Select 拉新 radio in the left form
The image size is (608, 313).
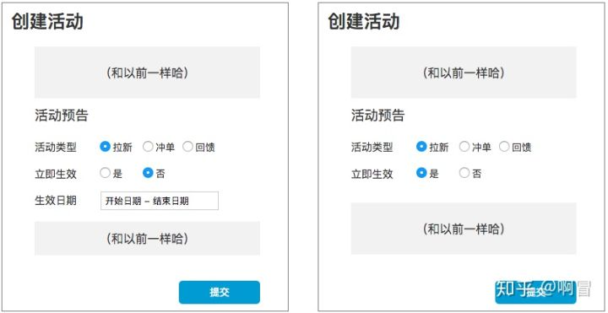pos(105,147)
